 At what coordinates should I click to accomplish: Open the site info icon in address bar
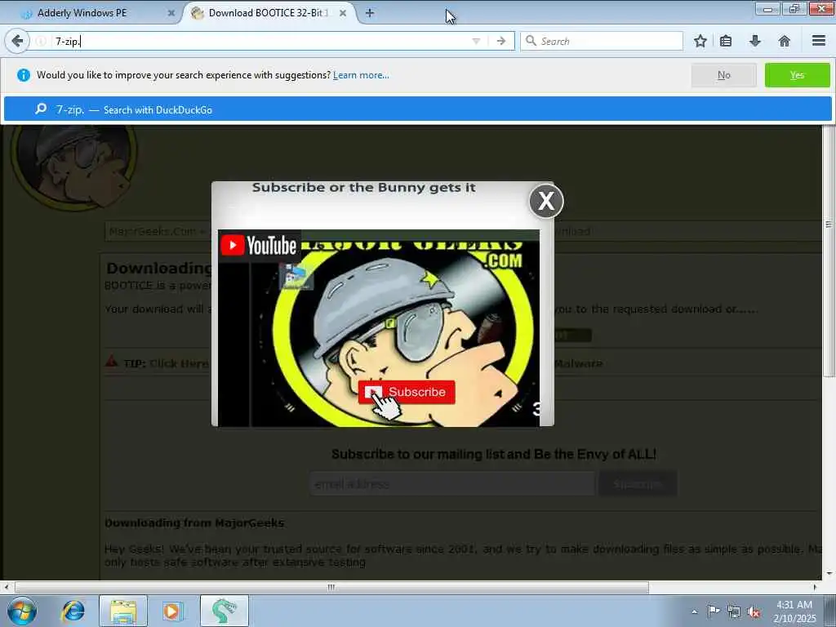point(41,41)
